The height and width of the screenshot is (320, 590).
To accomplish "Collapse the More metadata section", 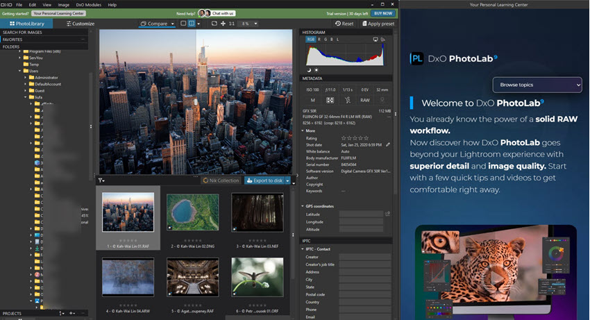I will (303, 130).
